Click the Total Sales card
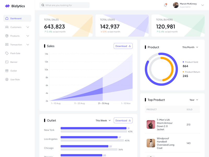This screenshot has height=157, width=209. [x=66, y=26]
